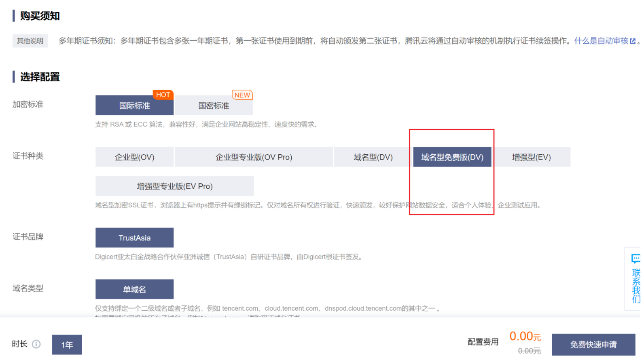Click the 选择配置 heading
This screenshot has height=364, width=644.
(x=40, y=77)
